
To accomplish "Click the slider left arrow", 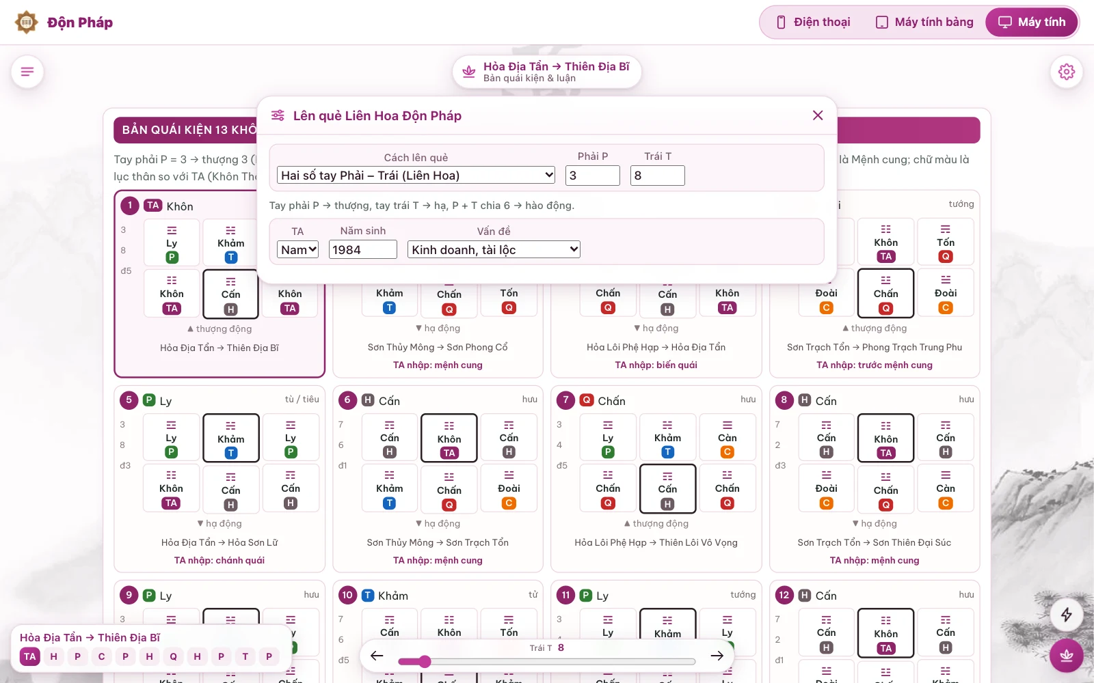I will 377,656.
